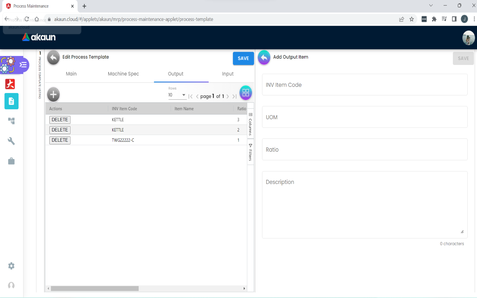Click the hierarchy tree icon in sidebar
This screenshot has width=477, height=298.
click(x=11, y=121)
